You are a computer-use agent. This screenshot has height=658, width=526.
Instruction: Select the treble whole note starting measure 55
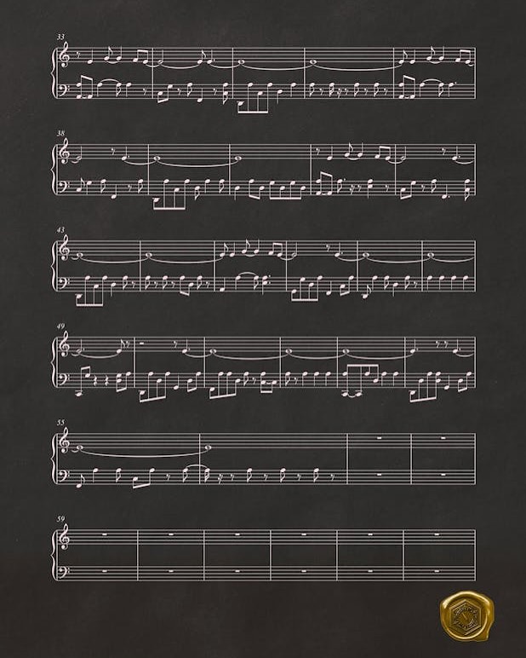79,447
